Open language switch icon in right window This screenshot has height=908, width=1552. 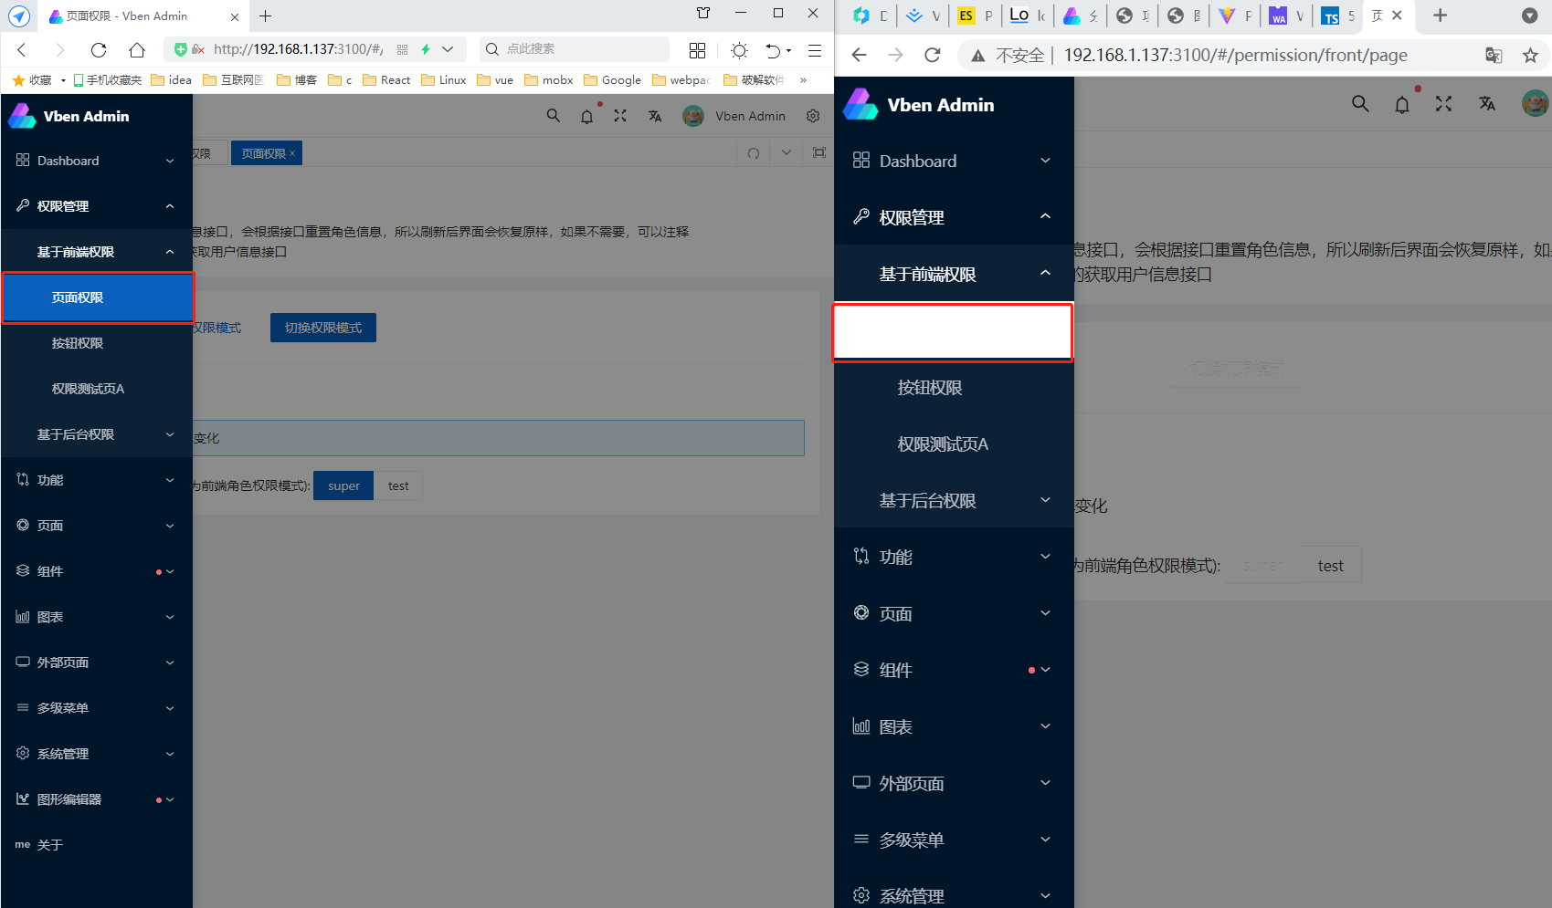coord(1487,104)
